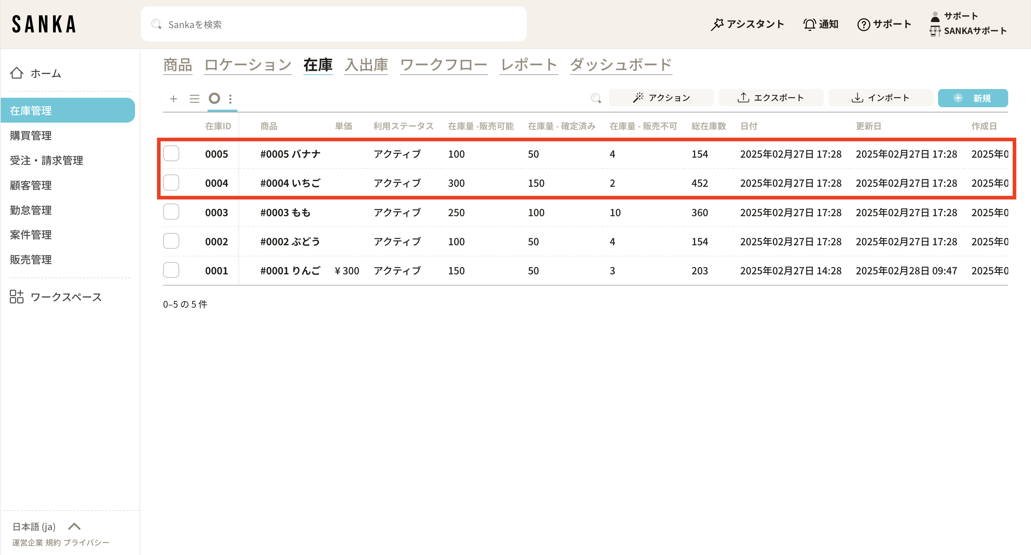Open notifications bell
1031x555 pixels.
(x=809, y=25)
